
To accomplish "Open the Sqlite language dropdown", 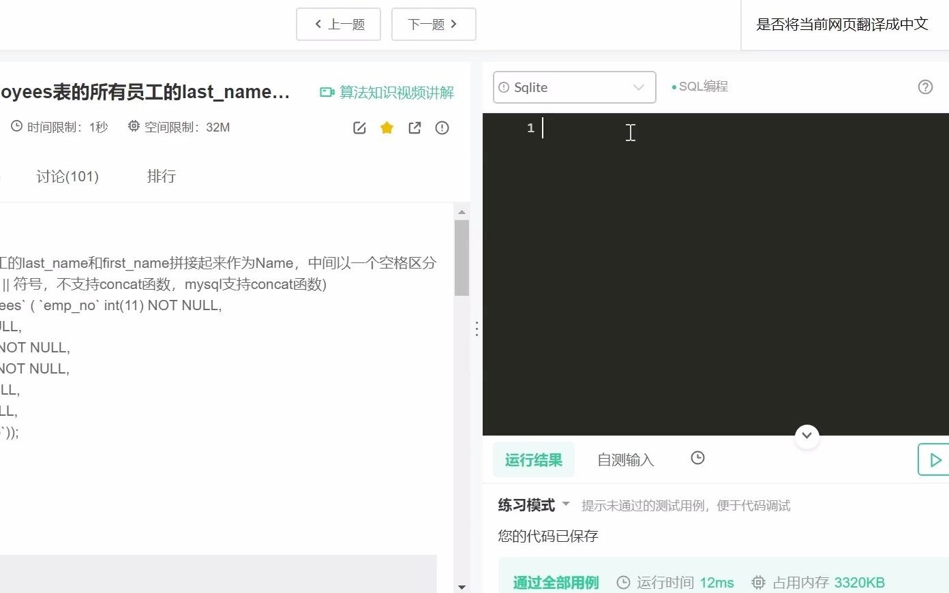I will tap(574, 87).
